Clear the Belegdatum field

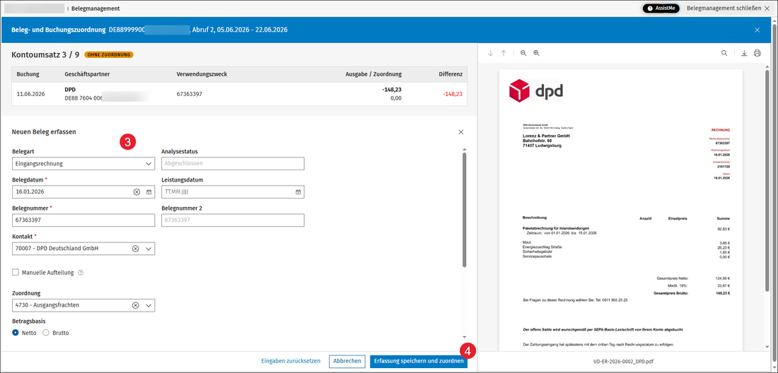[x=137, y=191]
